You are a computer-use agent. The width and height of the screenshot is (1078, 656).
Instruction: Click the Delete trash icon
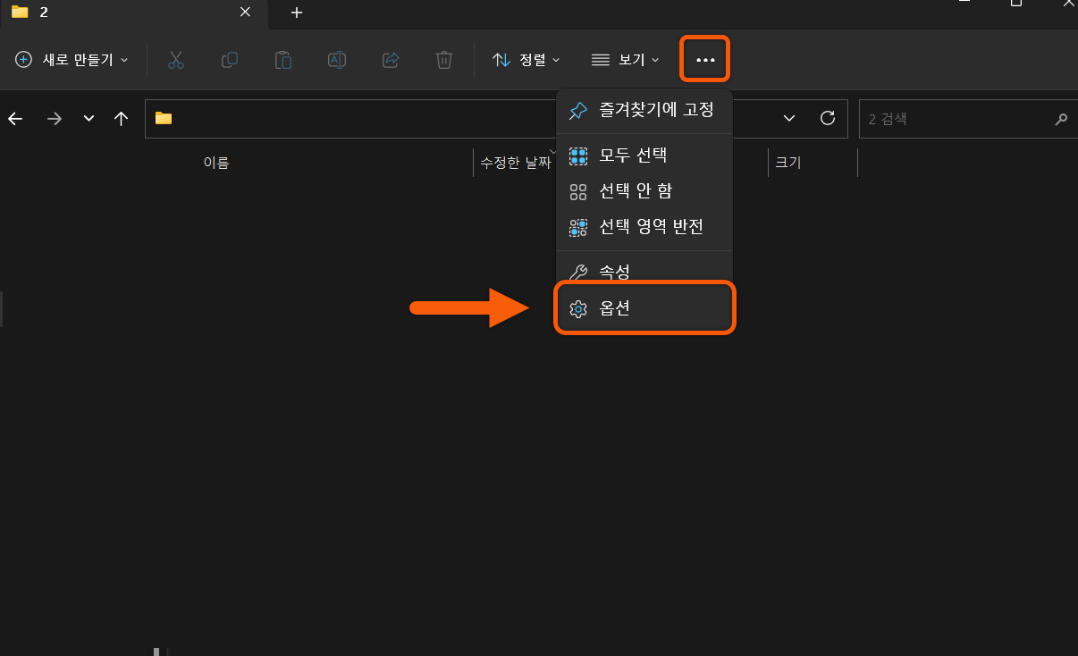pos(443,59)
